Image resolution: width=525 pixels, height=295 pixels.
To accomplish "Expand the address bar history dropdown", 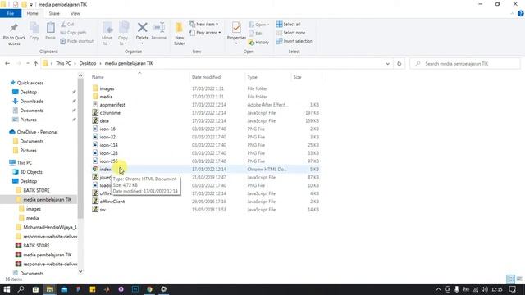I will 387,64.
